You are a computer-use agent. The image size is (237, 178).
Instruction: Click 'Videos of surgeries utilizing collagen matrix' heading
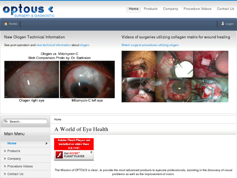tap(176, 37)
